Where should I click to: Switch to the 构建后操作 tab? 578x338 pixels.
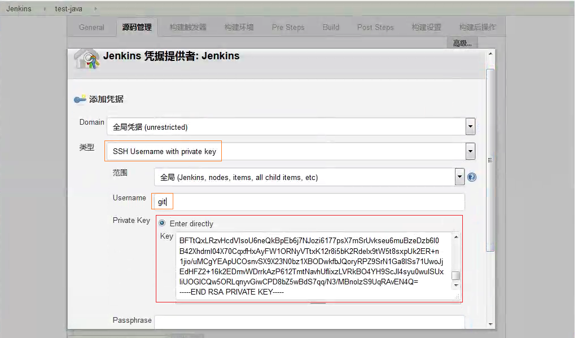click(x=478, y=27)
